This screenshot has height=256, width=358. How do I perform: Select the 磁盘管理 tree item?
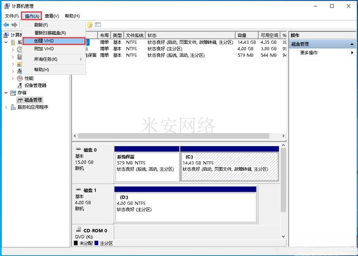click(33, 100)
